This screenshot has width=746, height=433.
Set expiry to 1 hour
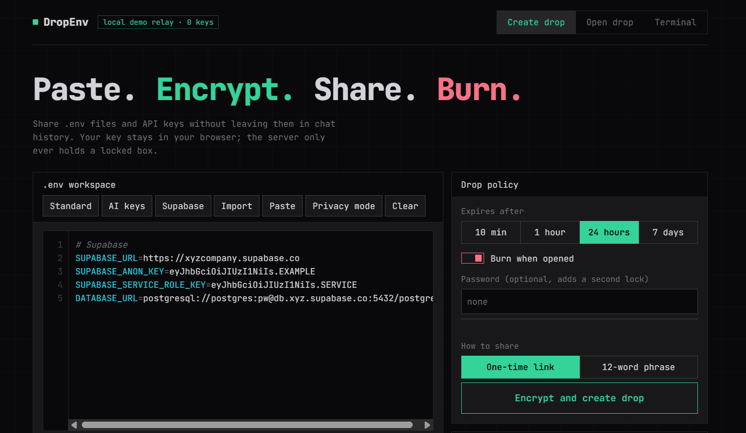click(550, 232)
